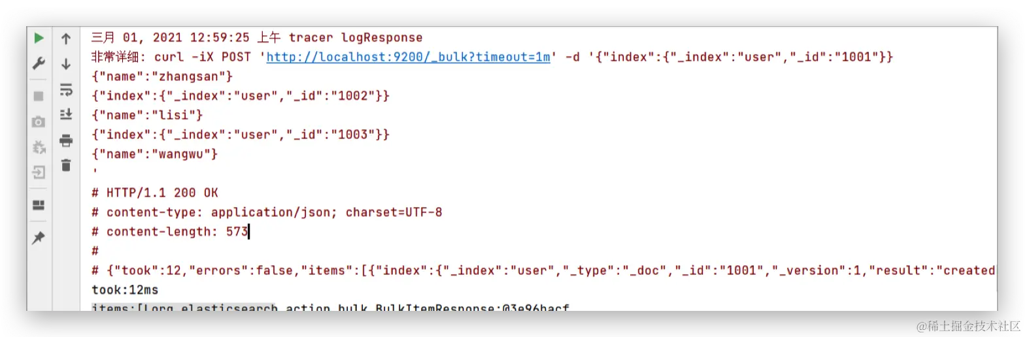Screen dimensions: 1025x337
Task: Toggle scroll to end of console
Action: (66, 115)
